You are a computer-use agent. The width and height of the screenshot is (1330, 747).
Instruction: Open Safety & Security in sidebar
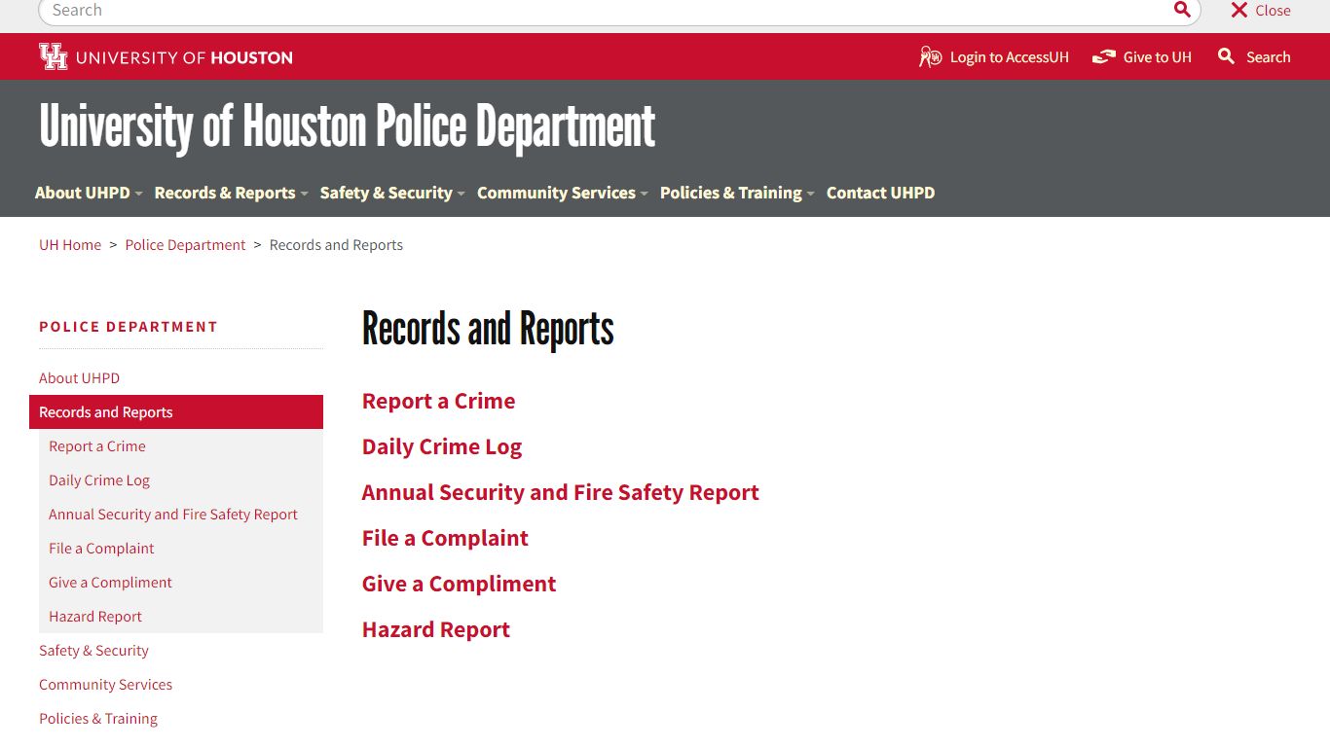point(93,651)
